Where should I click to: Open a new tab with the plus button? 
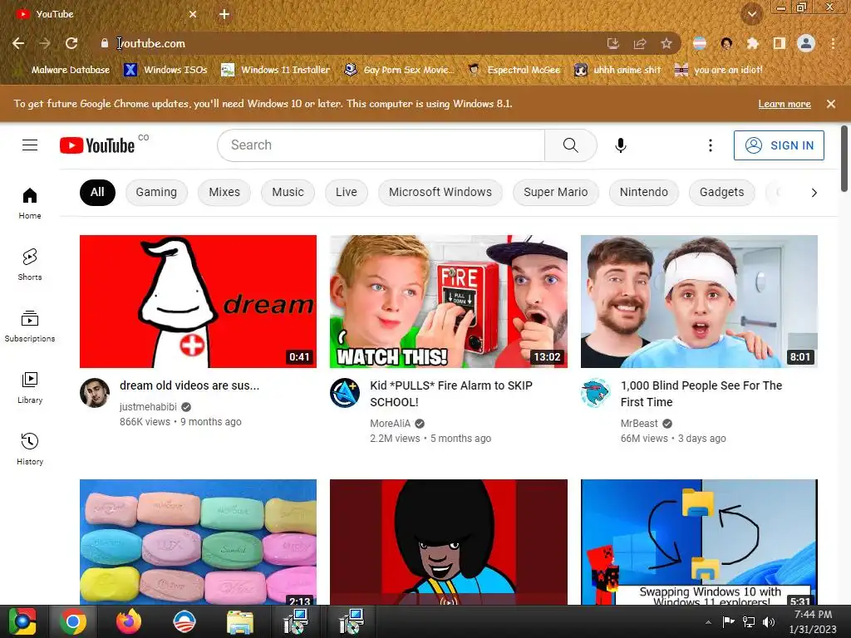coord(224,14)
